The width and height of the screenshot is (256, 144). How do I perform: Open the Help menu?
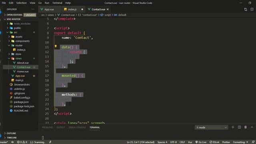[x=68, y=3]
